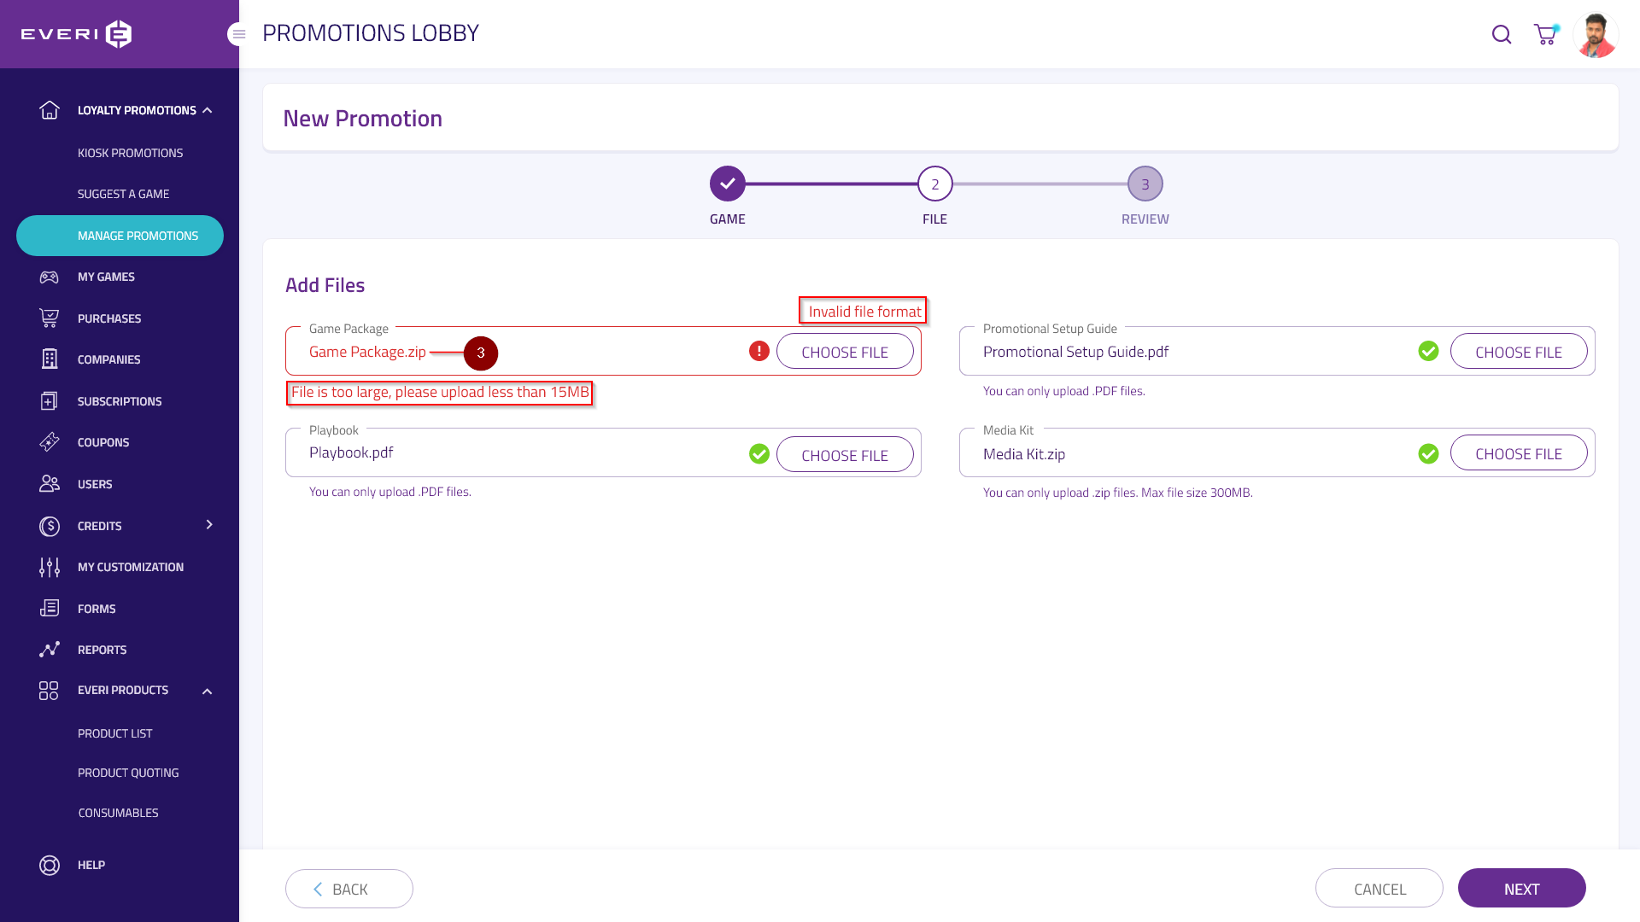Click the red error icon on Game Package

[758, 351]
